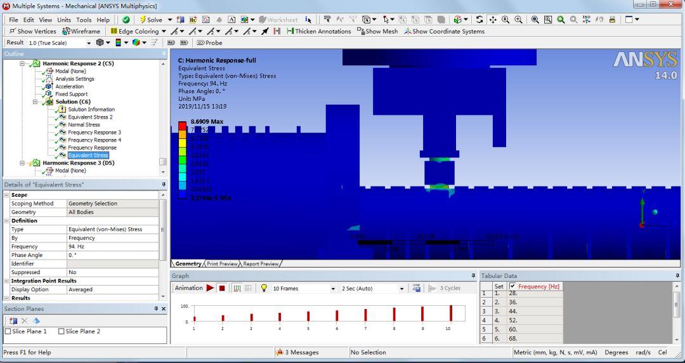The width and height of the screenshot is (685, 363).
Task: Click the Show Vertices button
Action: tap(32, 31)
